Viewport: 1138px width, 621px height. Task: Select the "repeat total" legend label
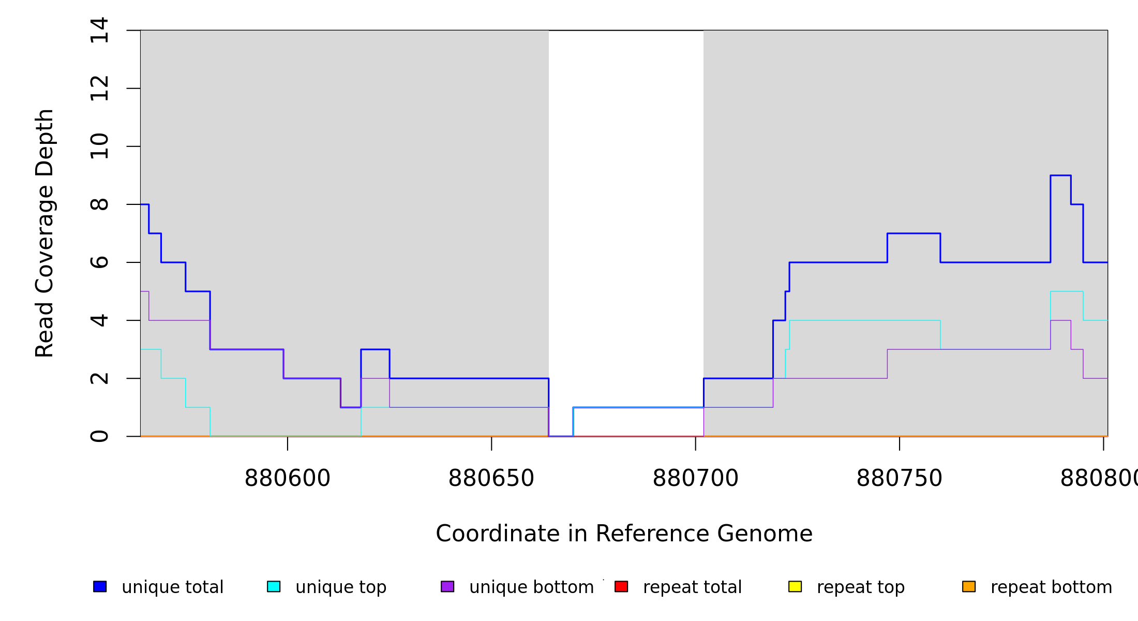(x=692, y=587)
